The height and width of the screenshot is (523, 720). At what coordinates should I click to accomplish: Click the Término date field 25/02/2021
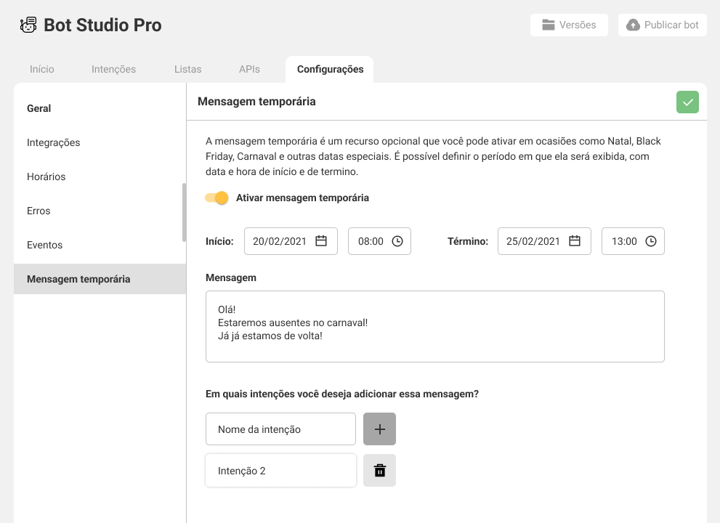point(544,241)
